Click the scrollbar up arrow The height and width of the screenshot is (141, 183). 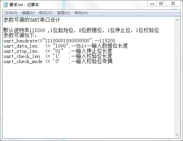[177, 20]
